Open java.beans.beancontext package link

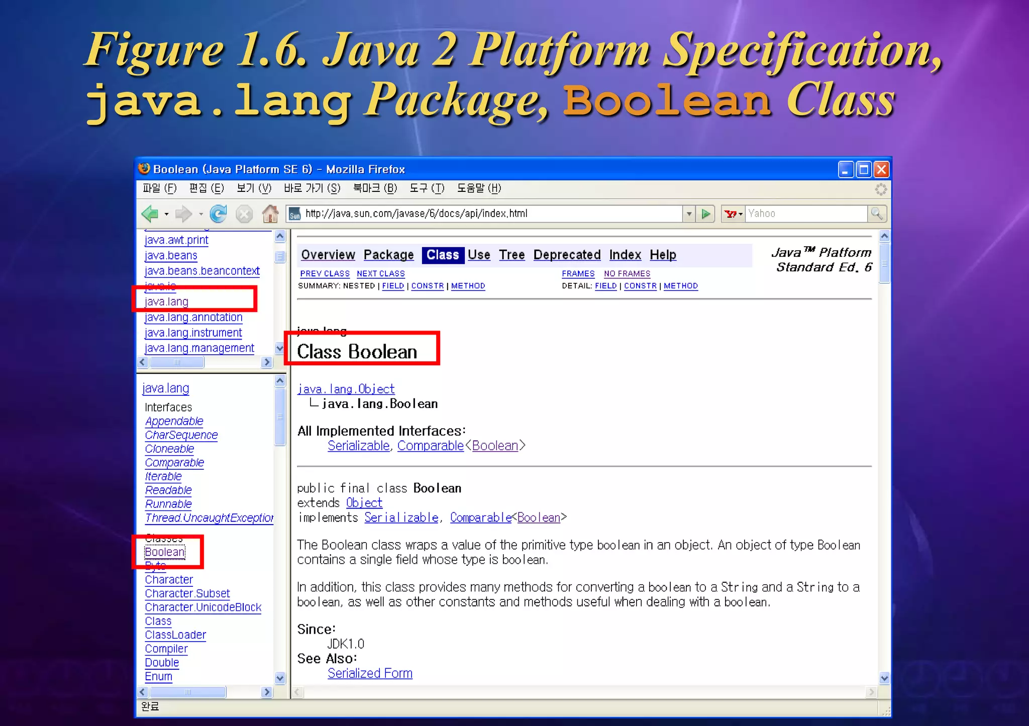202,270
